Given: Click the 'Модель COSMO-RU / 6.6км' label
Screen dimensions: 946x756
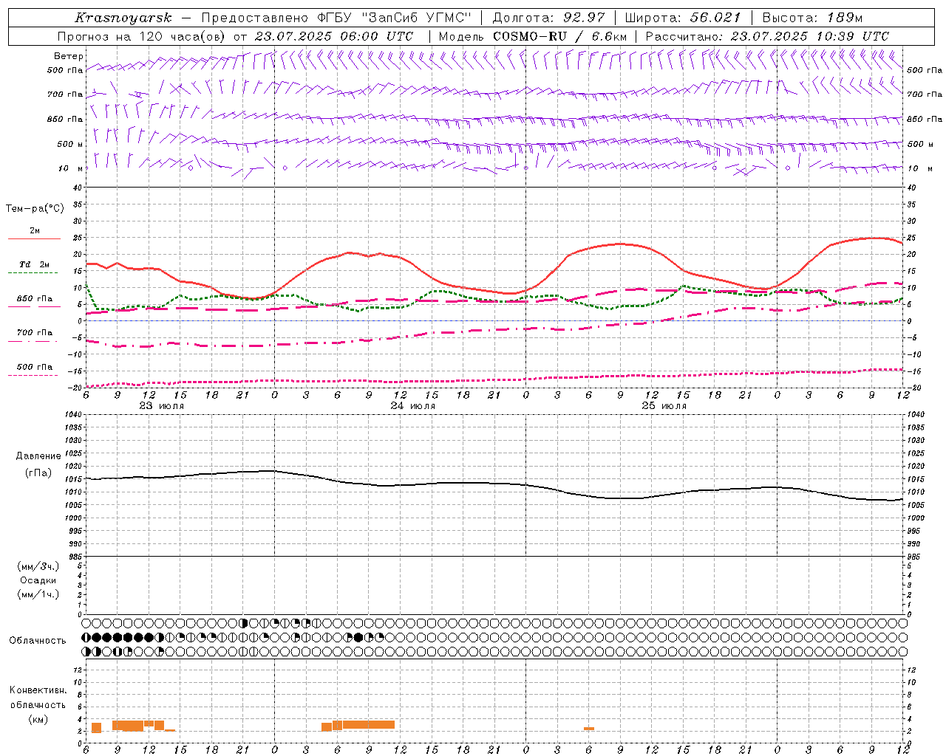Looking at the screenshot, I should 532,36.
